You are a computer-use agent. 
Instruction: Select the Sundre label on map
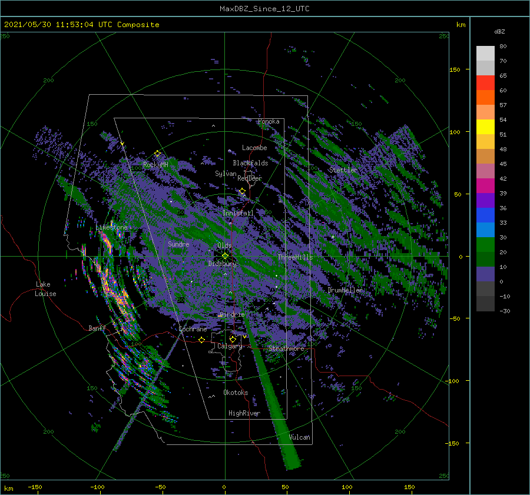[x=178, y=244]
